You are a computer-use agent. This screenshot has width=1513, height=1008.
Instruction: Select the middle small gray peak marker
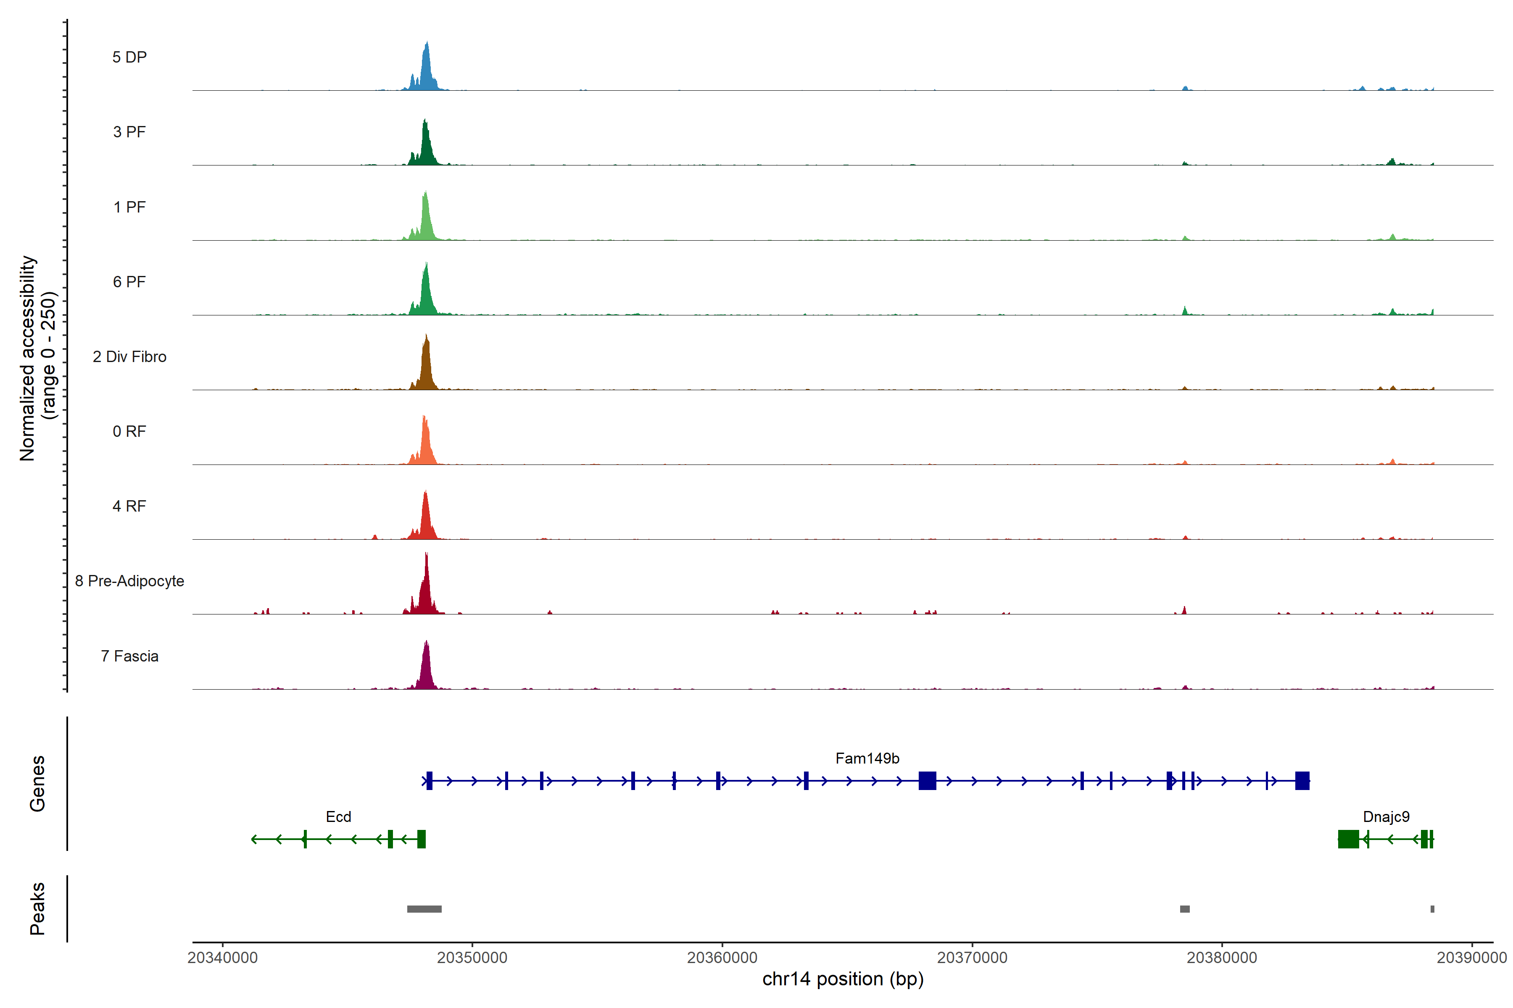(1184, 909)
